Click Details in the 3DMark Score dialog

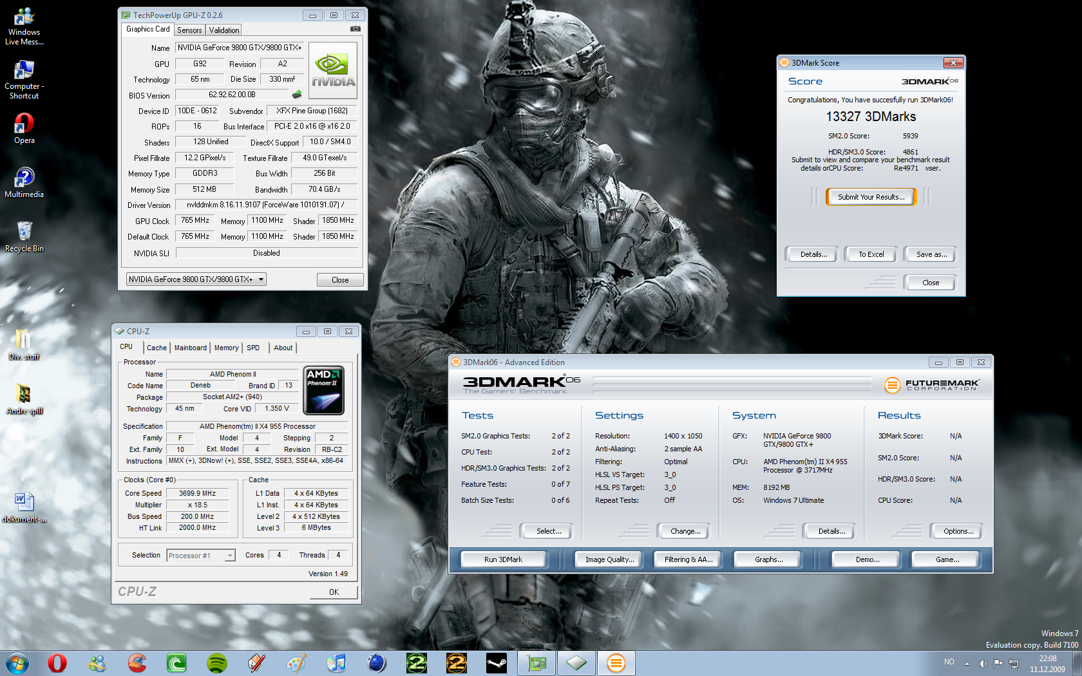coord(813,254)
